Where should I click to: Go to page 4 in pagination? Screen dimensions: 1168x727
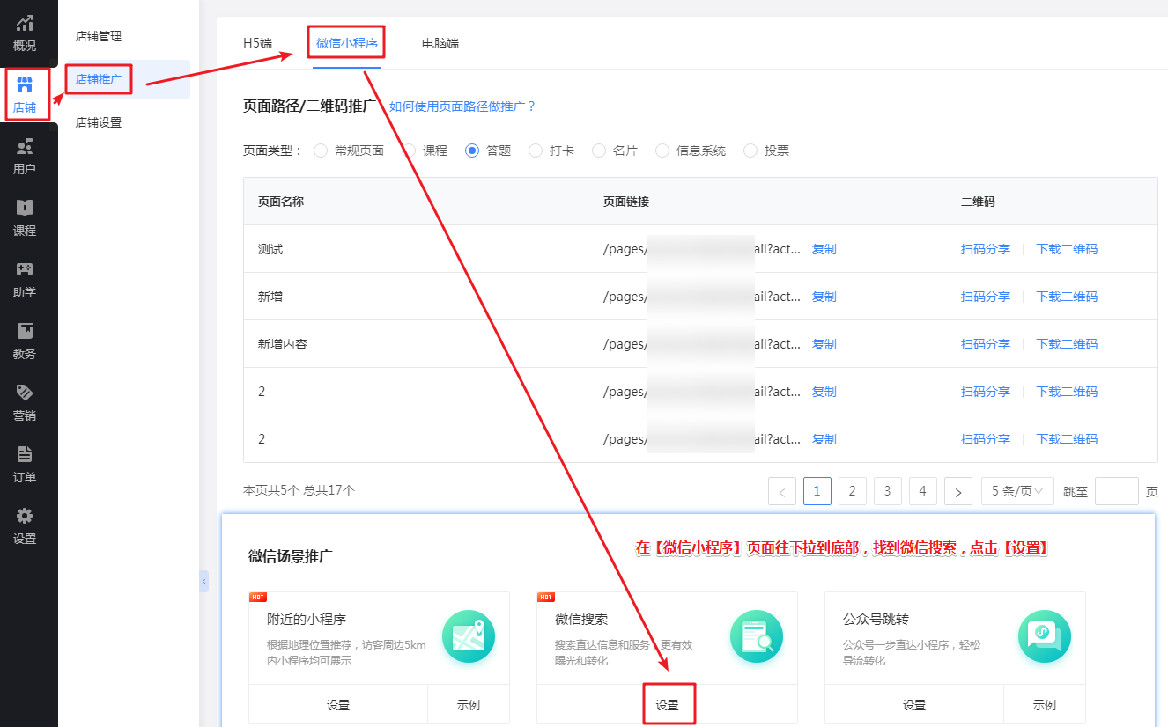pyautogui.click(x=923, y=491)
